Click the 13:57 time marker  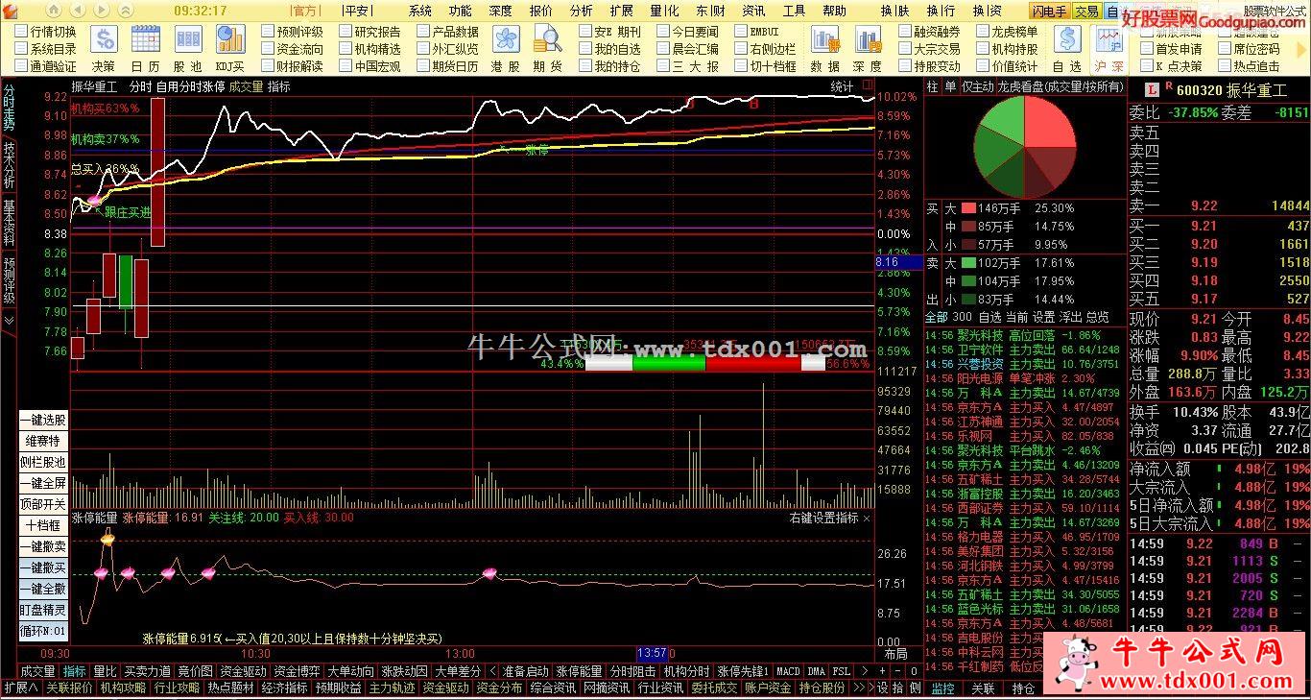coord(652,653)
